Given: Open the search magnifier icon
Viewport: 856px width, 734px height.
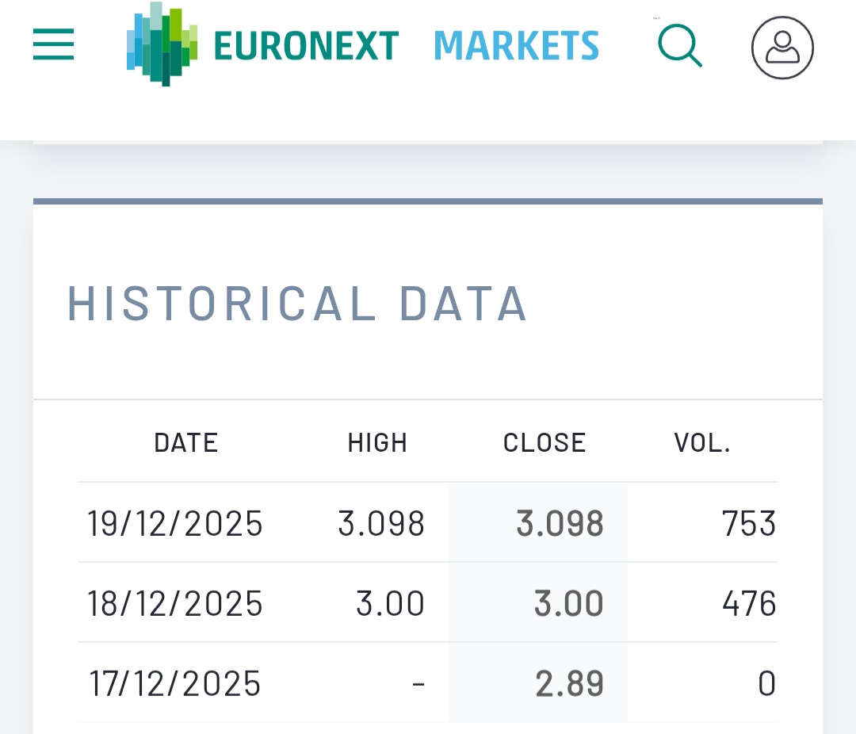Looking at the screenshot, I should [679, 45].
